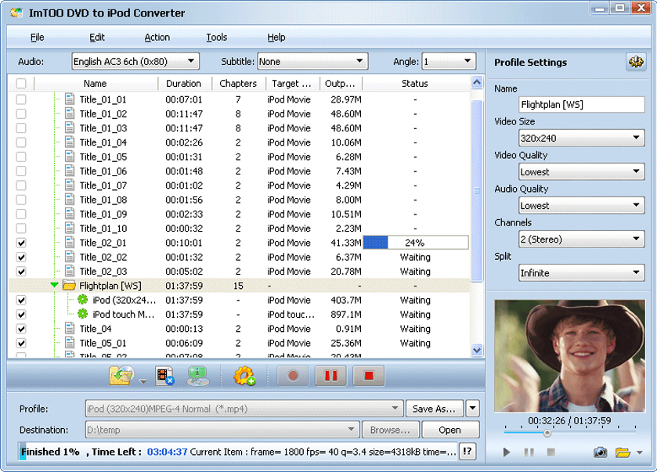Click the Save As... button
This screenshot has height=472, width=657.
tap(433, 409)
